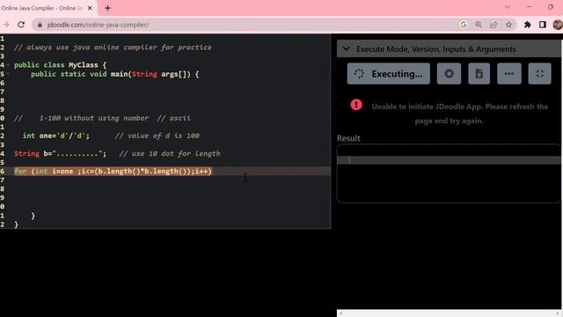
Task: Click the Executing button
Action: point(389,74)
